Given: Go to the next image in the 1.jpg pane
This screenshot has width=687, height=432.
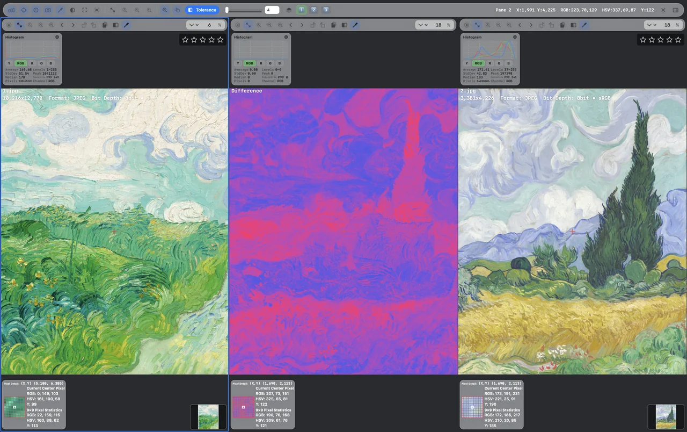Looking at the screenshot, I should [73, 25].
